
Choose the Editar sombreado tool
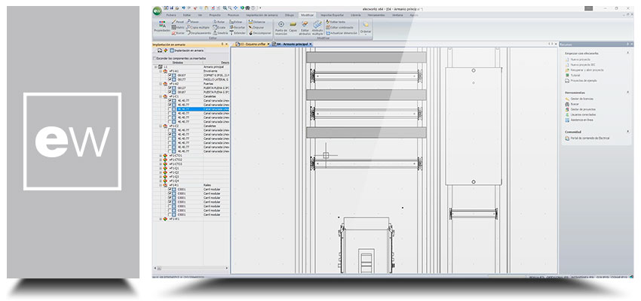pyautogui.click(x=339, y=27)
